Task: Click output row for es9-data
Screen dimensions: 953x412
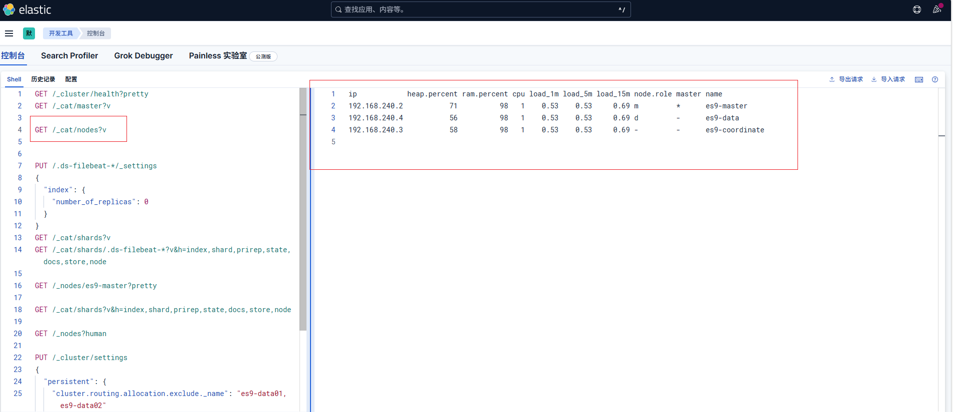Action: (544, 118)
